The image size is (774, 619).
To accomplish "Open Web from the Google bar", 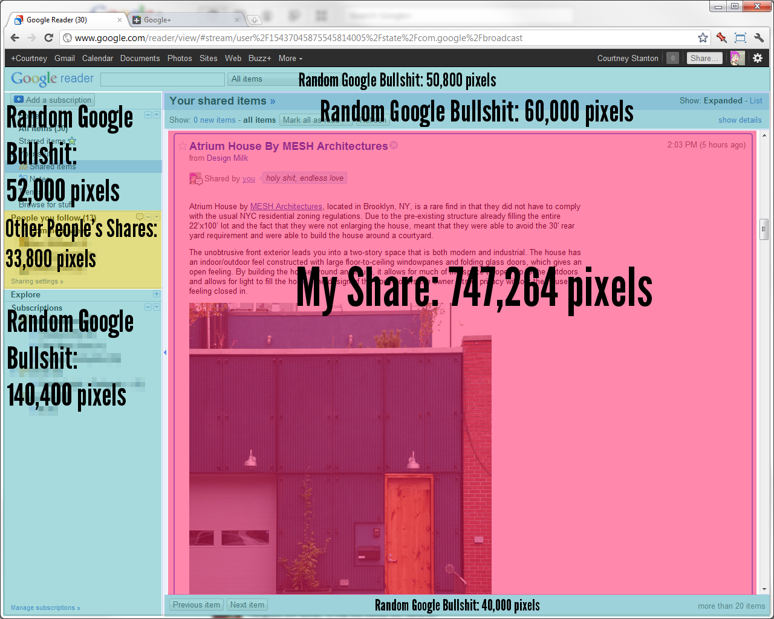I will pos(233,58).
